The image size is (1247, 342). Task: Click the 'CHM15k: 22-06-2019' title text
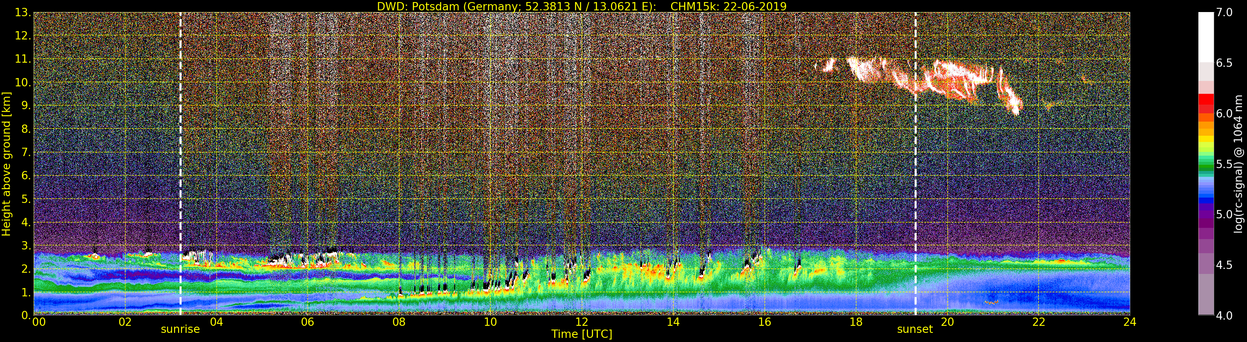point(728,6)
